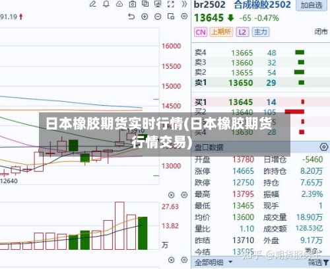The height and width of the screenshot is (269, 330).
Task: Click the 昨结 value 13710
Action: [x=244, y=241]
